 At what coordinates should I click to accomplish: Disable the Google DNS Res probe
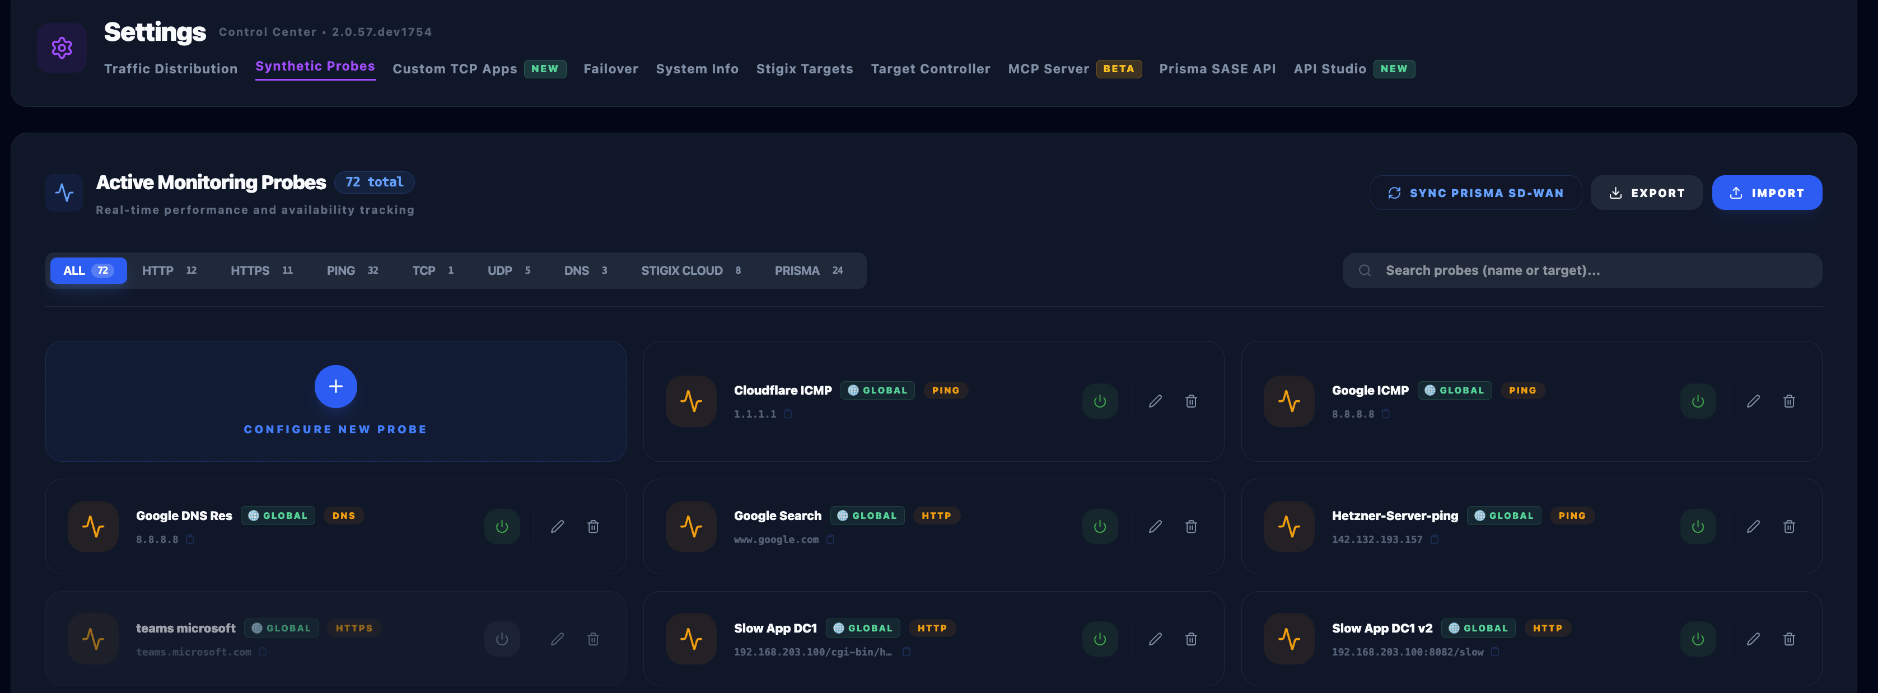502,526
